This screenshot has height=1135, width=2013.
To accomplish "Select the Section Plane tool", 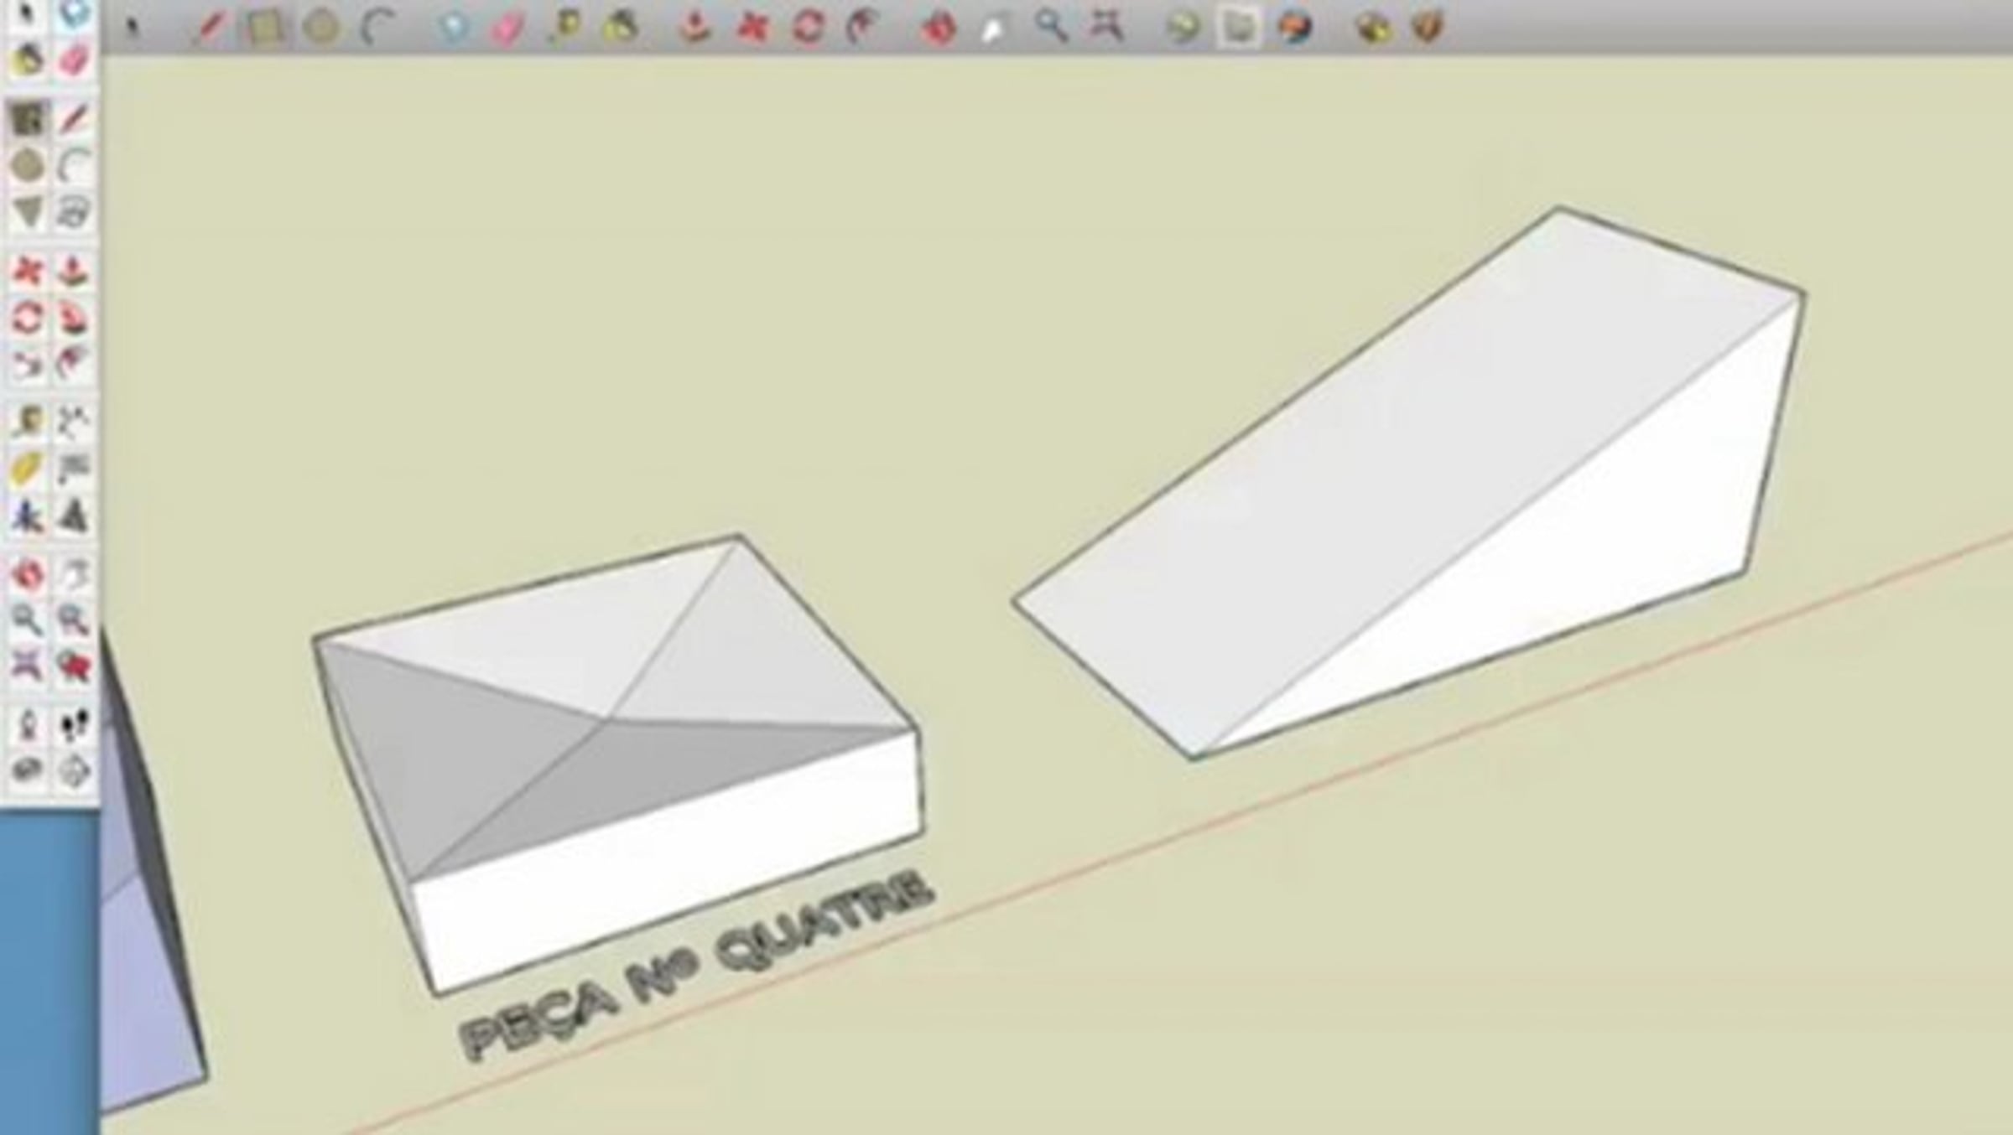I will click(x=74, y=771).
